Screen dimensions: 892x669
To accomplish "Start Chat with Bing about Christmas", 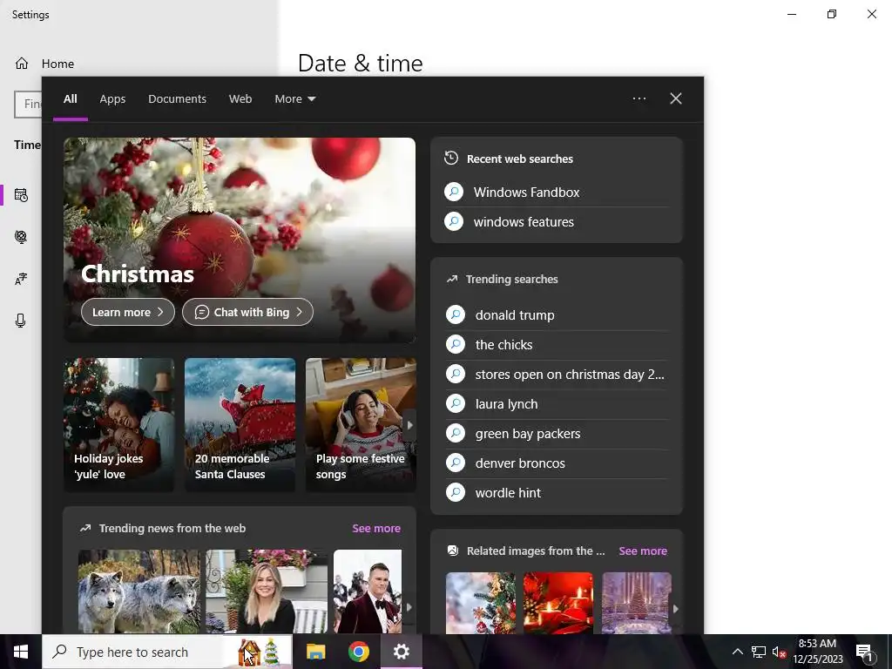I will point(247,312).
